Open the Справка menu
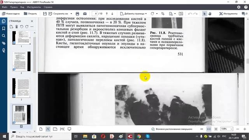Image resolution: width=249 pixels, height=140 pixels. [x=48, y=7]
